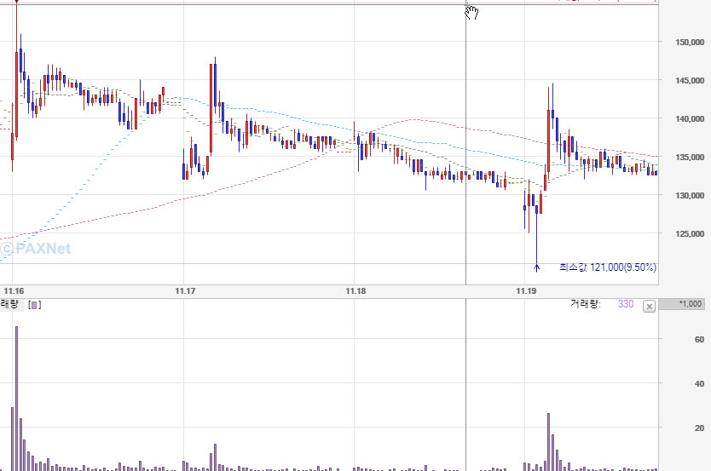The height and width of the screenshot is (471, 711).
Task: Click the 11.18 date label
Action: point(355,291)
